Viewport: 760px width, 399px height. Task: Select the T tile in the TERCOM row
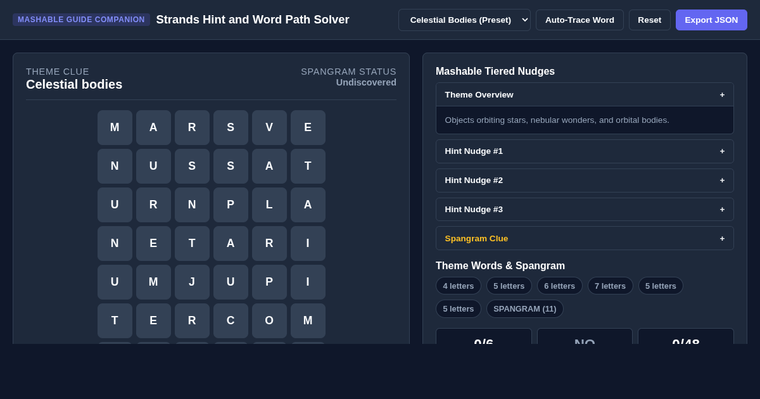[115, 320]
